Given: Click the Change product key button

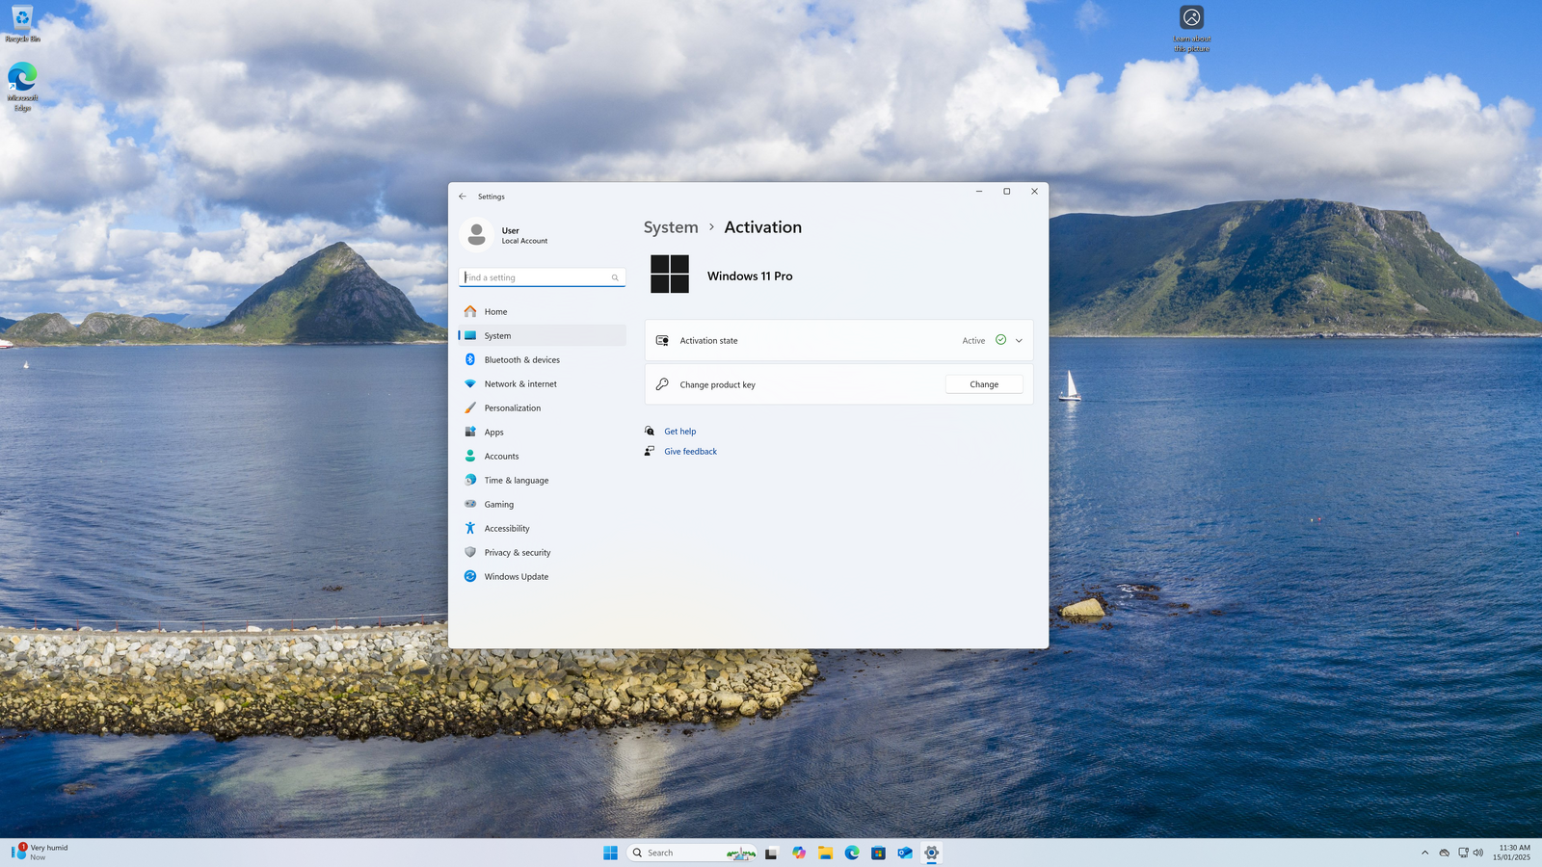Looking at the screenshot, I should [x=984, y=384].
